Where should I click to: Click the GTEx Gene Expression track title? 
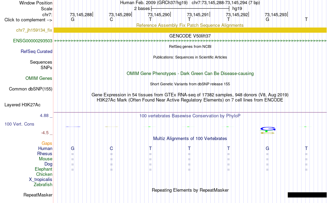tap(190, 95)
